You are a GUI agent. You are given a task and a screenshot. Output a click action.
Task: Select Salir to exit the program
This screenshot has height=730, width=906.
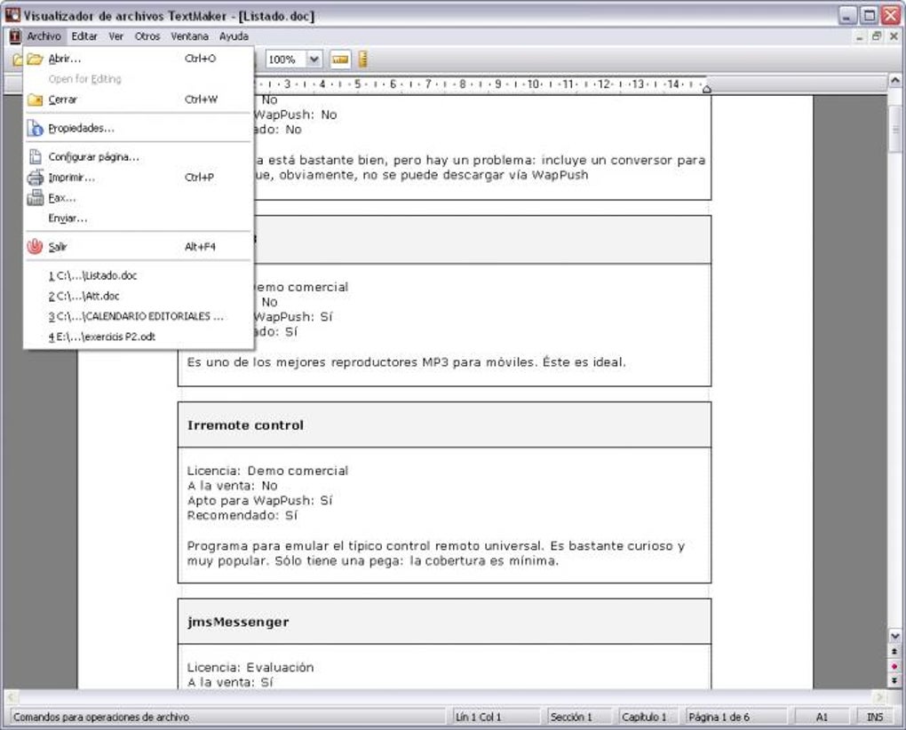coord(138,247)
